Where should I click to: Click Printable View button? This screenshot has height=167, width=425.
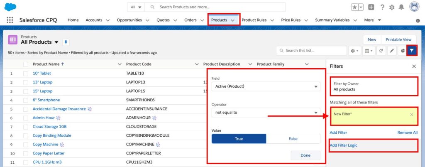398,39
